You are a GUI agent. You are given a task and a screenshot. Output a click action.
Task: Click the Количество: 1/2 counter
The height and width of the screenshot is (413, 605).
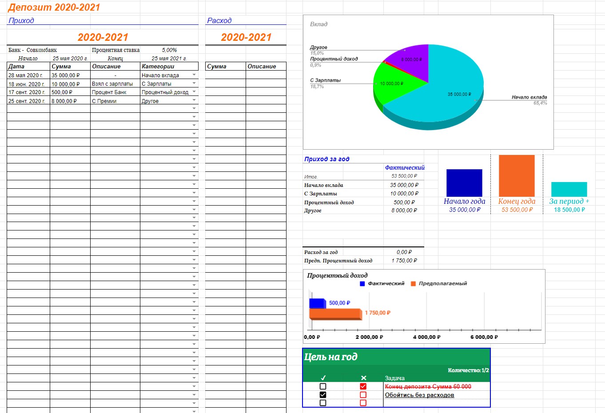pos(468,370)
